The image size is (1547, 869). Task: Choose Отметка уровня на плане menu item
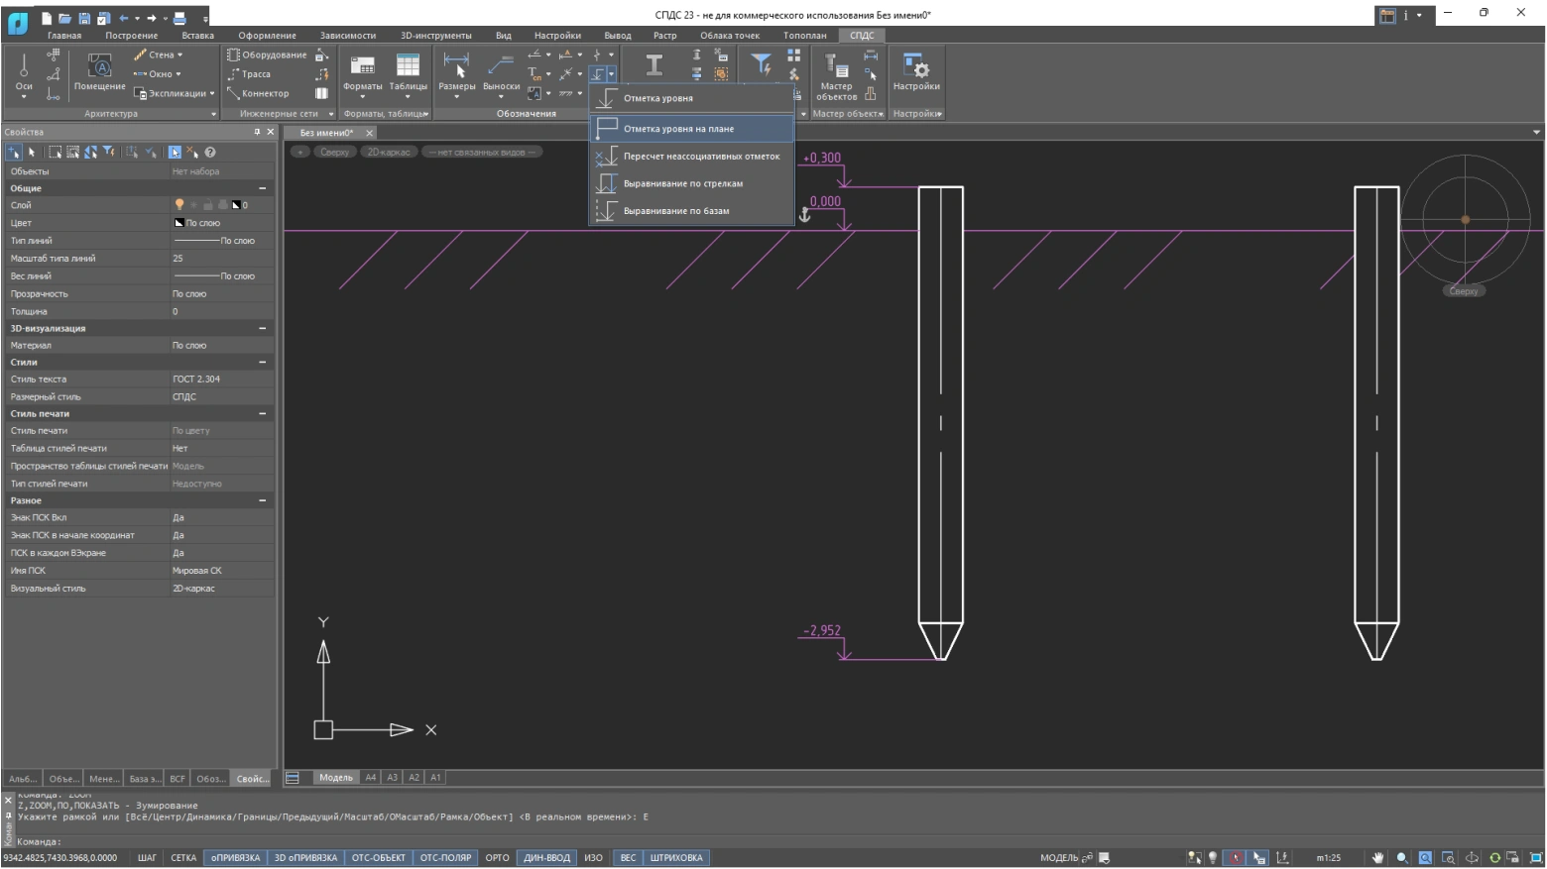click(x=678, y=129)
